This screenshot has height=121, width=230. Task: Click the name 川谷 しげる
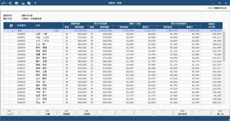tap(42, 37)
